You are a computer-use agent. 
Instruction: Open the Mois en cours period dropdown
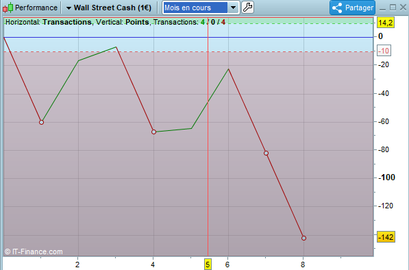coord(200,8)
